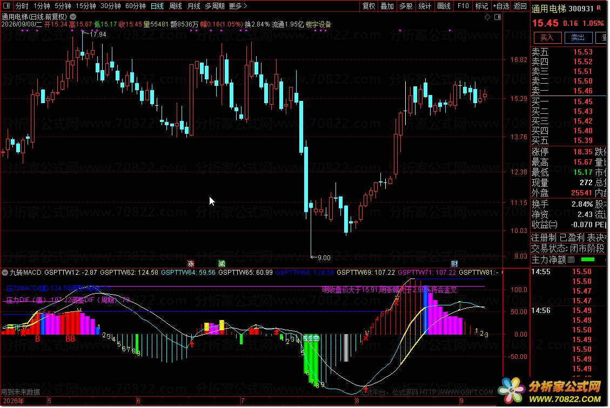Toggle the left sidebar panel icon

[6, 6]
